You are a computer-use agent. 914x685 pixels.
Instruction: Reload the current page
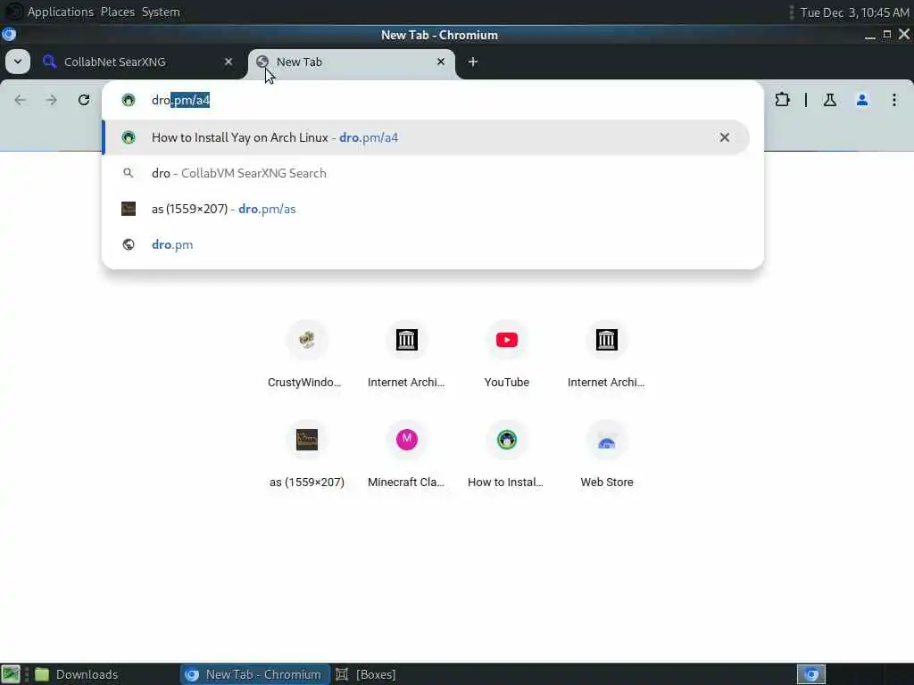[84, 100]
